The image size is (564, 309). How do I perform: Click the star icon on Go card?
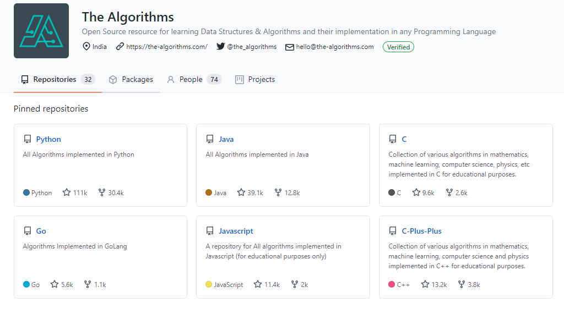pyautogui.click(x=55, y=284)
